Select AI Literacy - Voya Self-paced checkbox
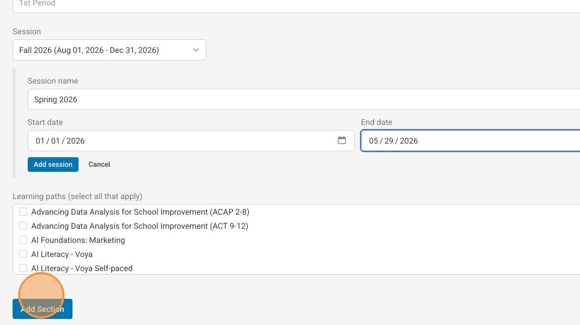This screenshot has width=580, height=325. click(x=23, y=268)
